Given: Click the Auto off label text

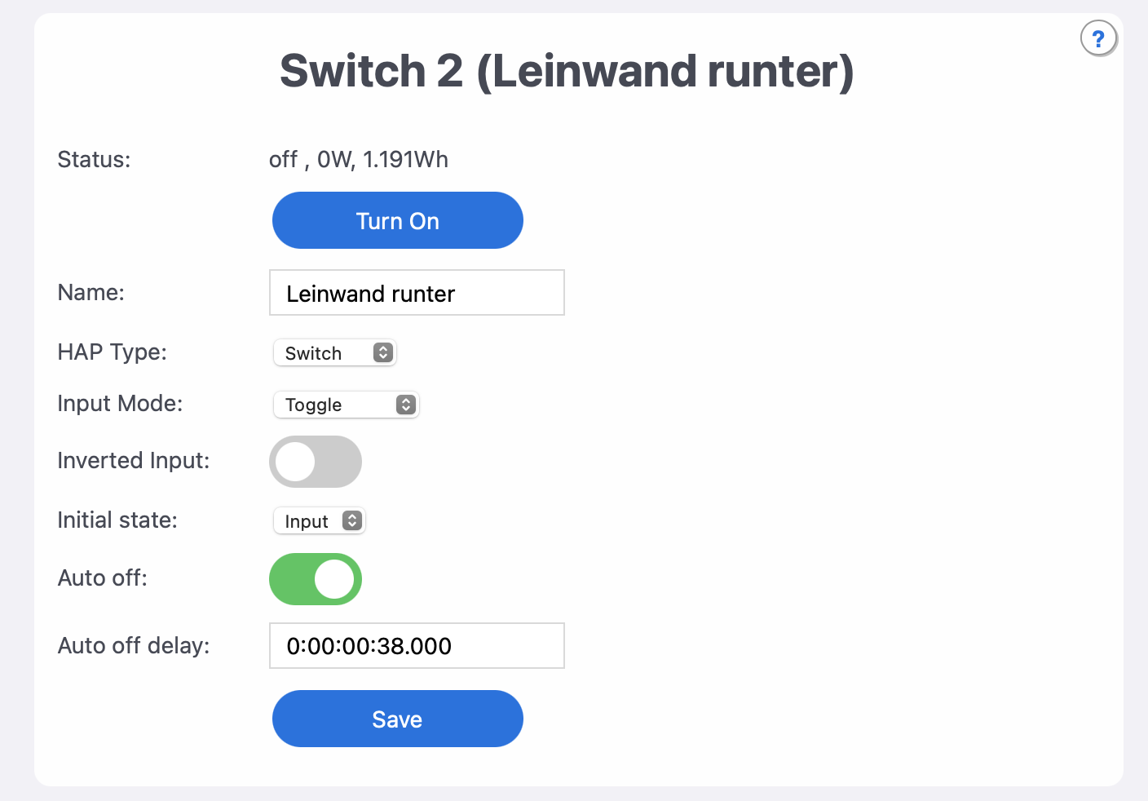Looking at the screenshot, I should click(x=102, y=578).
